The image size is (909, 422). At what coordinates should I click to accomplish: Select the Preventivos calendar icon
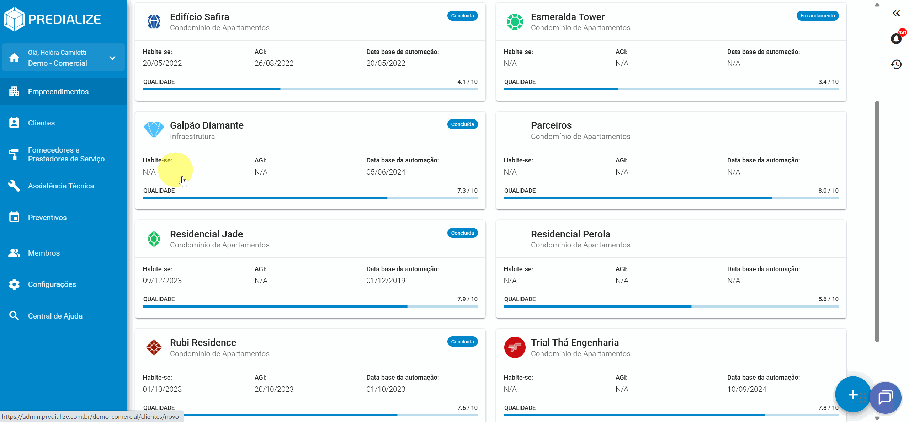pos(14,217)
